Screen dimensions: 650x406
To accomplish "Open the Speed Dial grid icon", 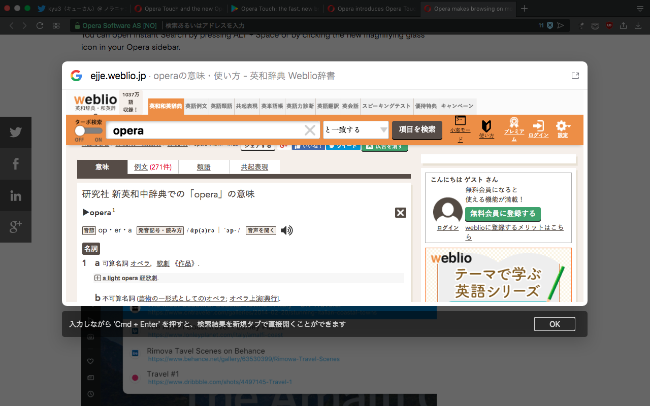I will 56,25.
